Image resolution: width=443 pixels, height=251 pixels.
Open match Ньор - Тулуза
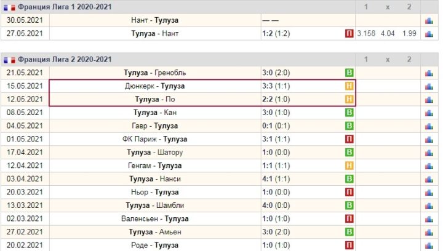tap(155, 193)
